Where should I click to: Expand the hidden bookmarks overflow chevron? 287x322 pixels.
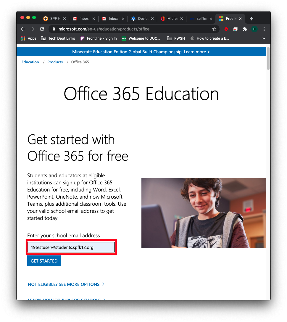(x=263, y=38)
